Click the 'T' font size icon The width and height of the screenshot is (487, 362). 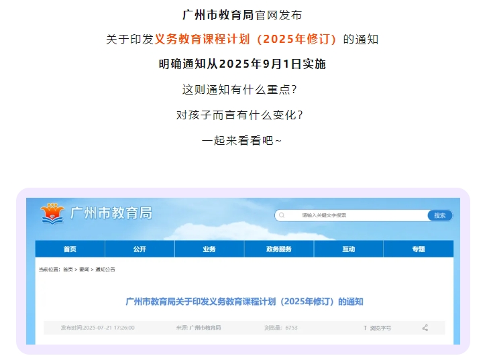(365, 328)
